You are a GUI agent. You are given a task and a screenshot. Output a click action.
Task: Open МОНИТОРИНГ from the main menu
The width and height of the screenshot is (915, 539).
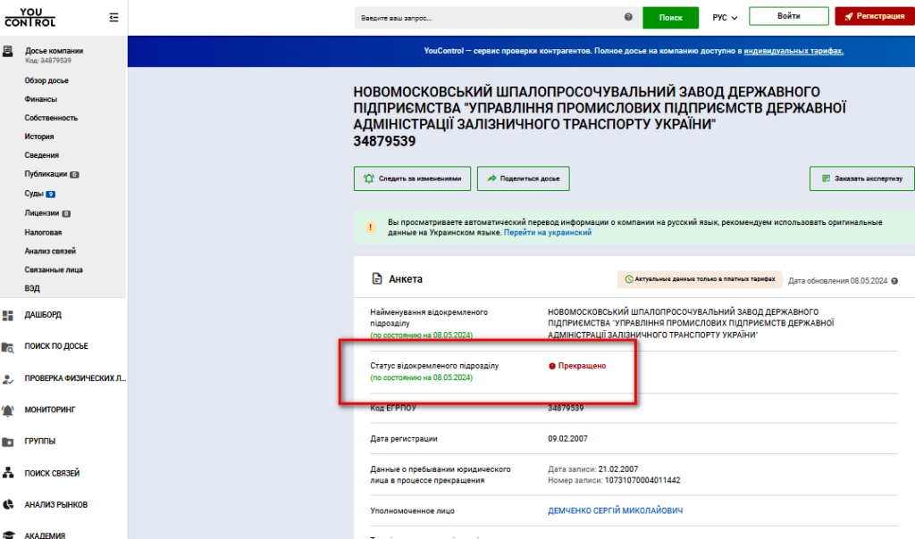tap(50, 410)
